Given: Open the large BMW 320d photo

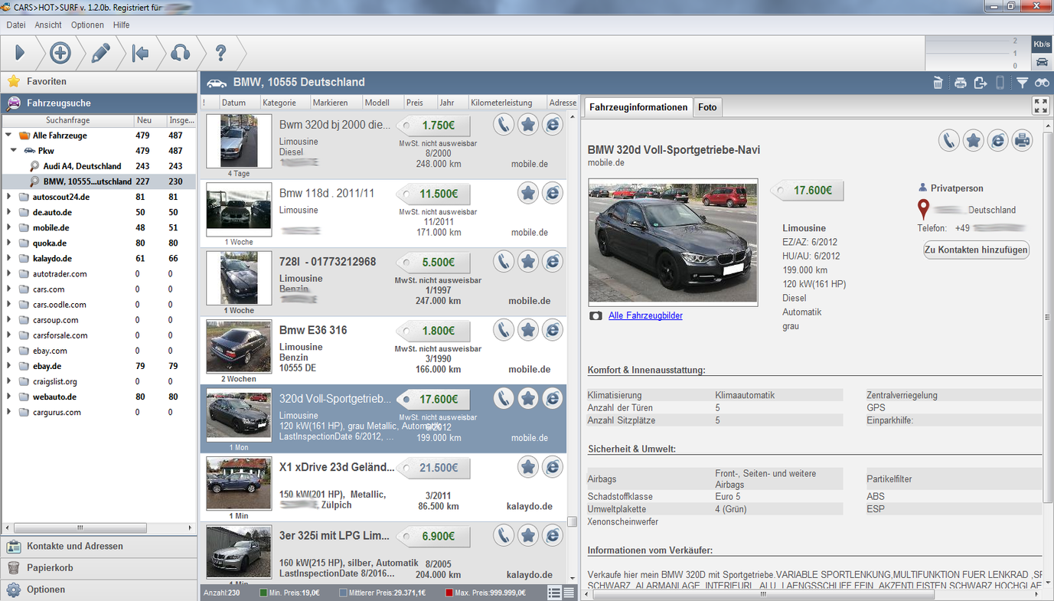Looking at the screenshot, I should [x=673, y=242].
